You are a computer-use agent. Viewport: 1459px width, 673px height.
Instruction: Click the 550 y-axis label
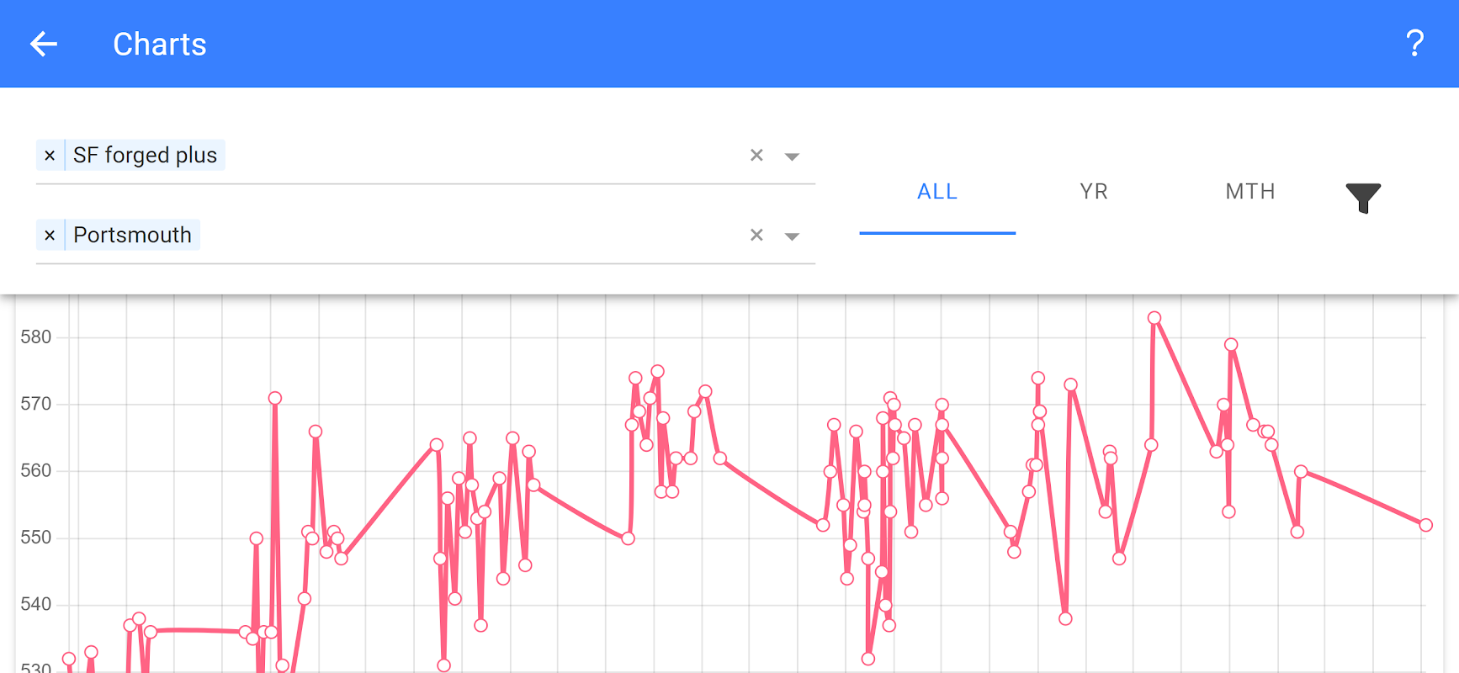(36, 538)
